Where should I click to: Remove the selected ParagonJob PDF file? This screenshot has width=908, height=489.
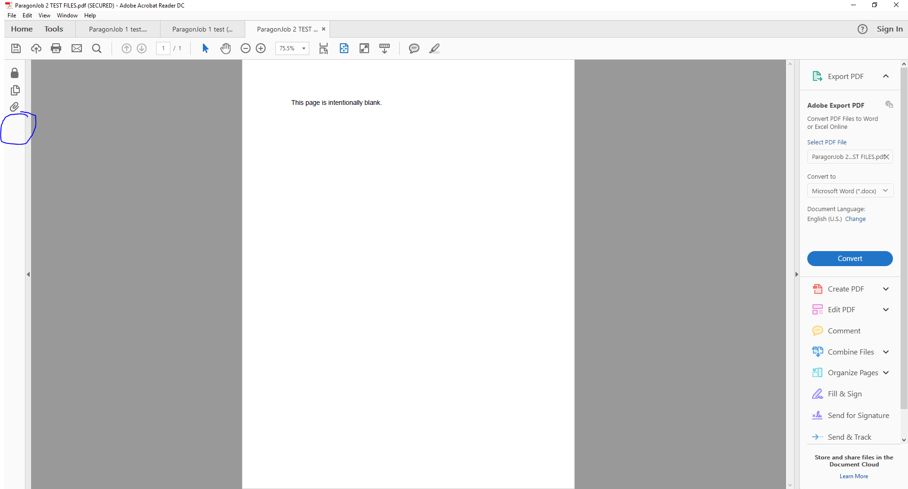[x=886, y=157]
